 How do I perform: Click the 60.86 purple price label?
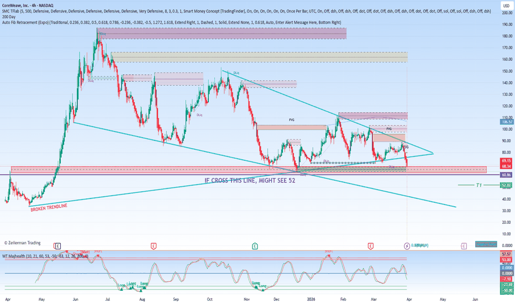click(x=507, y=175)
